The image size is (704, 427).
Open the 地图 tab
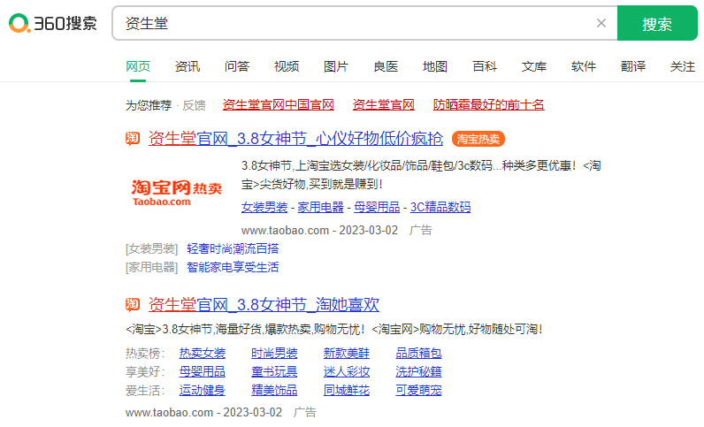[x=435, y=66]
